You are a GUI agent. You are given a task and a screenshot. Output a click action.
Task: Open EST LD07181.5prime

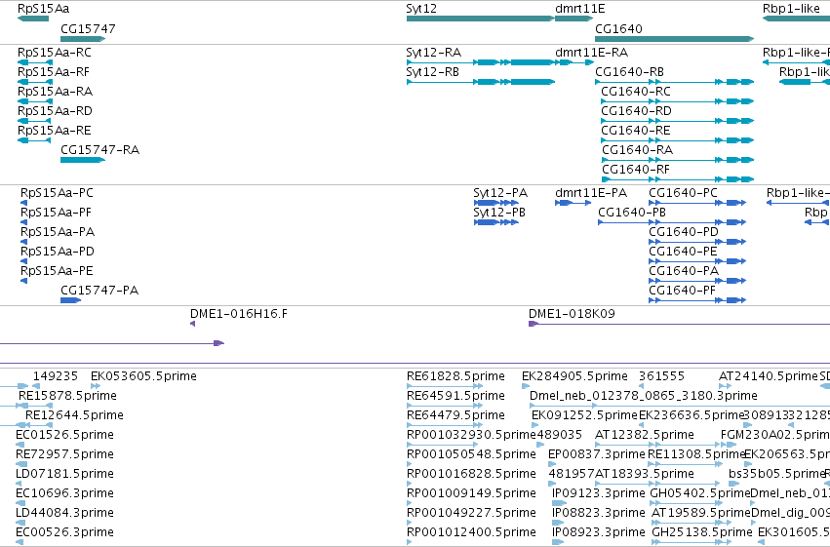click(20, 484)
